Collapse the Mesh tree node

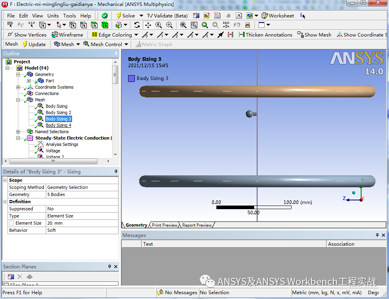pos(18,100)
